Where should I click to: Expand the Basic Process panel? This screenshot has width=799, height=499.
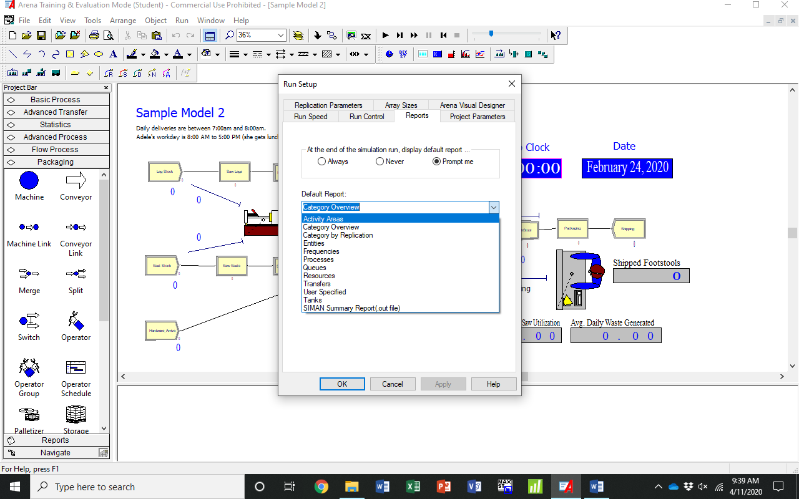tap(56, 100)
